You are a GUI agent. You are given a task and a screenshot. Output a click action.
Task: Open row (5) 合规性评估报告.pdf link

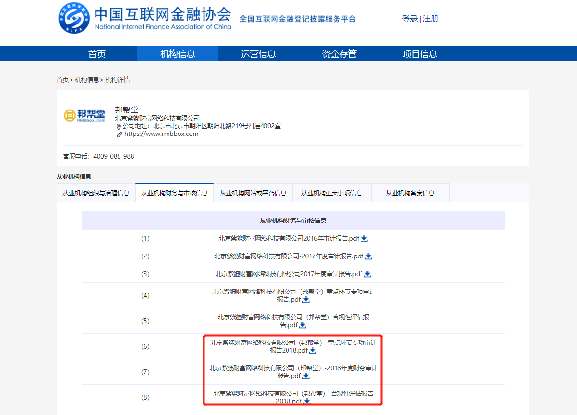click(293, 321)
